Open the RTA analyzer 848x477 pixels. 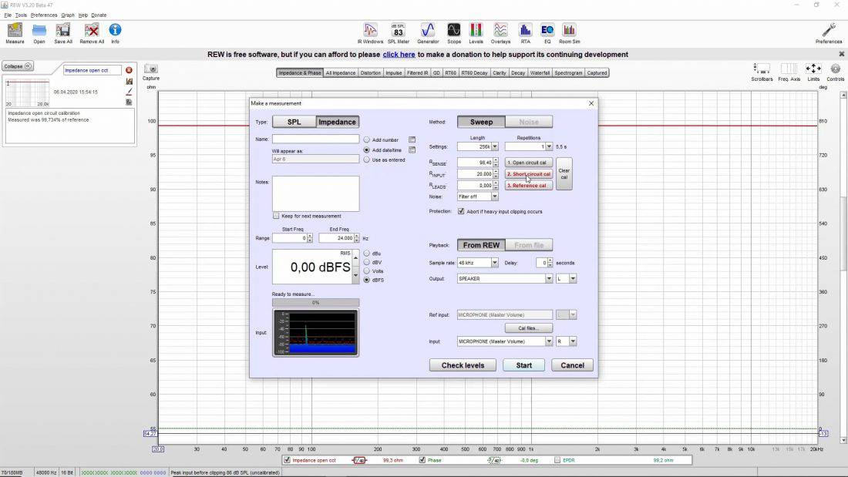pos(524,32)
